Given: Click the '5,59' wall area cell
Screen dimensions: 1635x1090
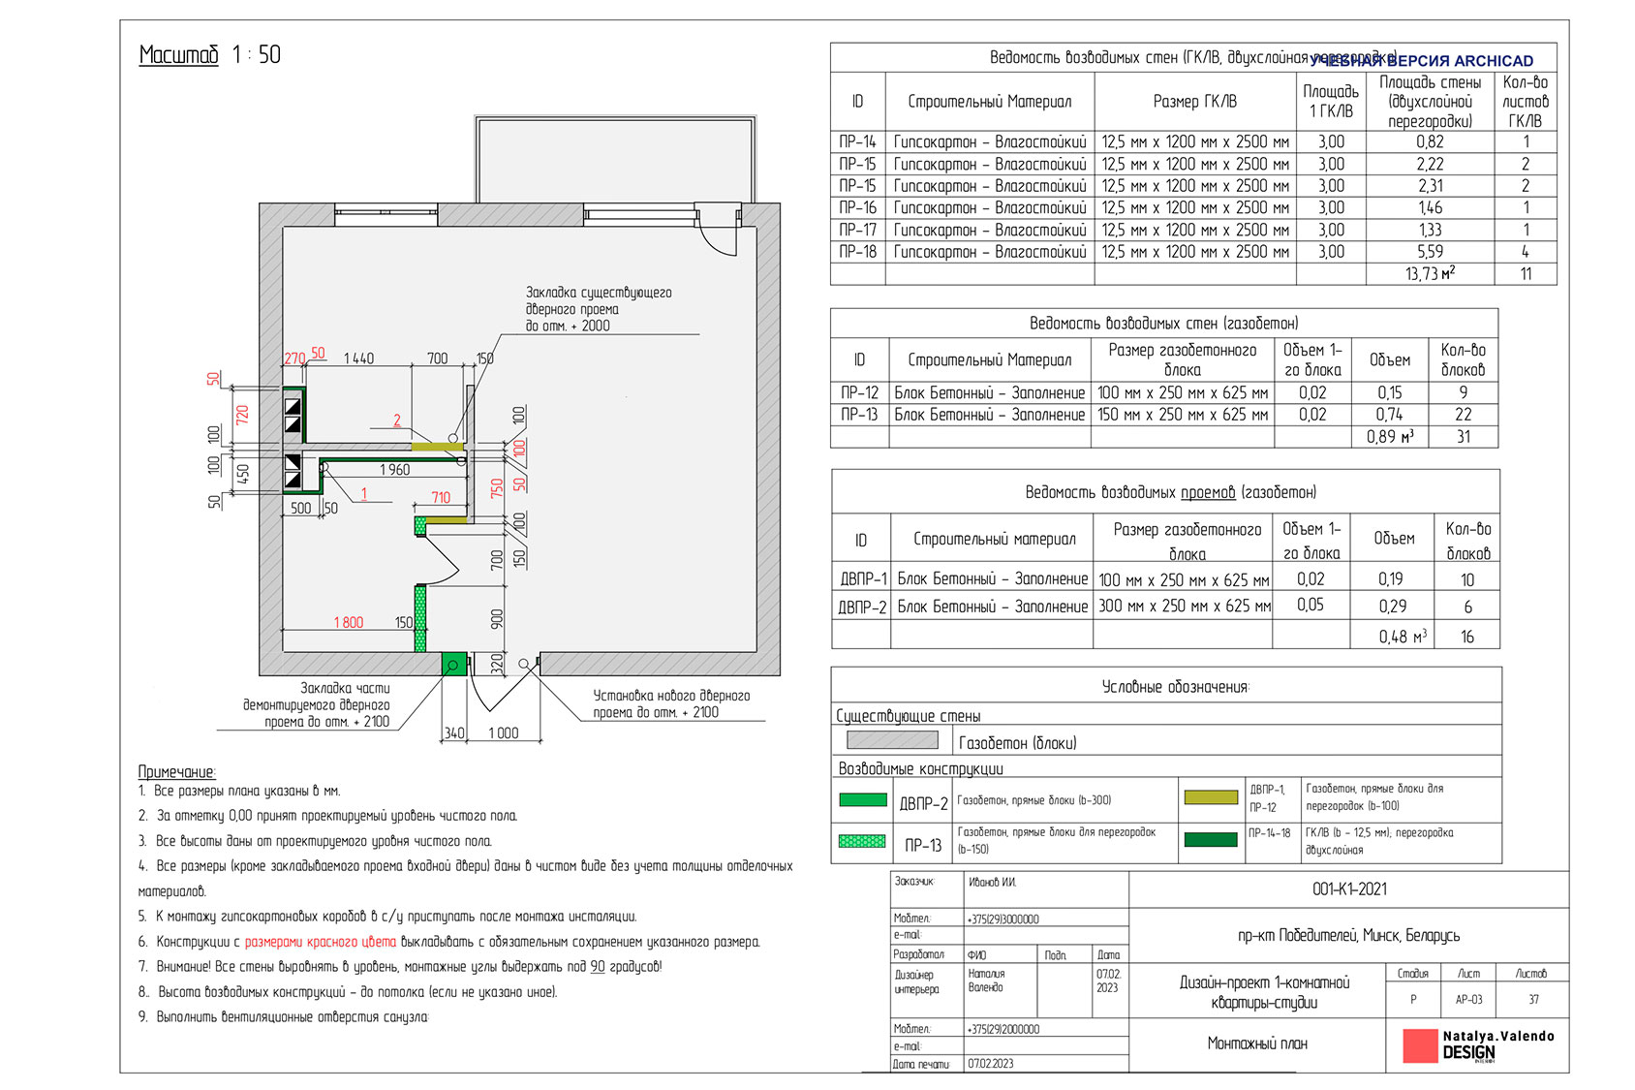Looking at the screenshot, I should [1430, 252].
